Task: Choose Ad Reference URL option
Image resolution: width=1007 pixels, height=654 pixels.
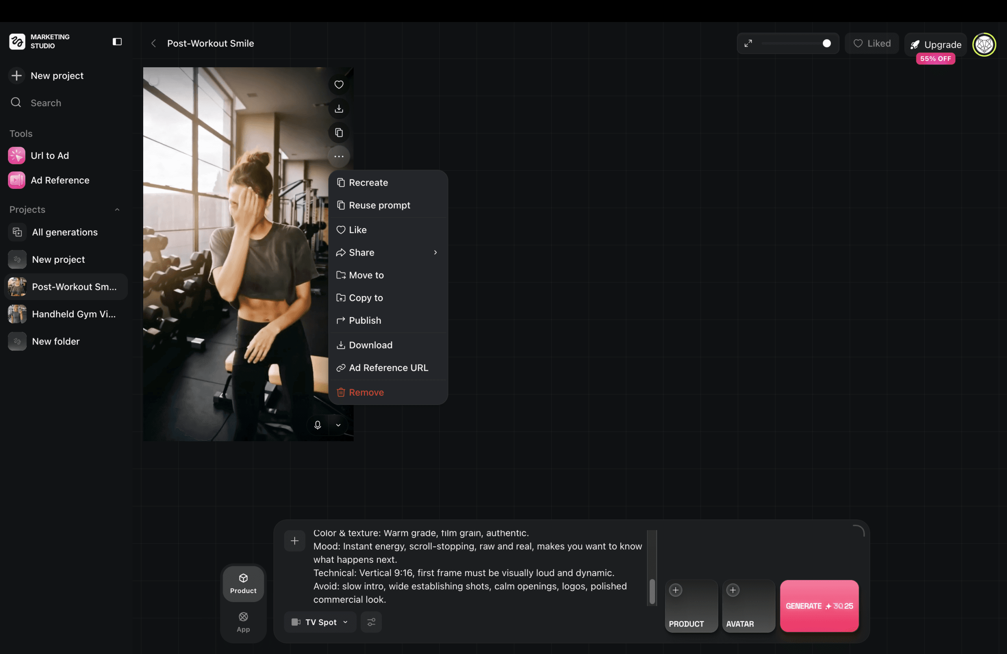Action: click(388, 367)
